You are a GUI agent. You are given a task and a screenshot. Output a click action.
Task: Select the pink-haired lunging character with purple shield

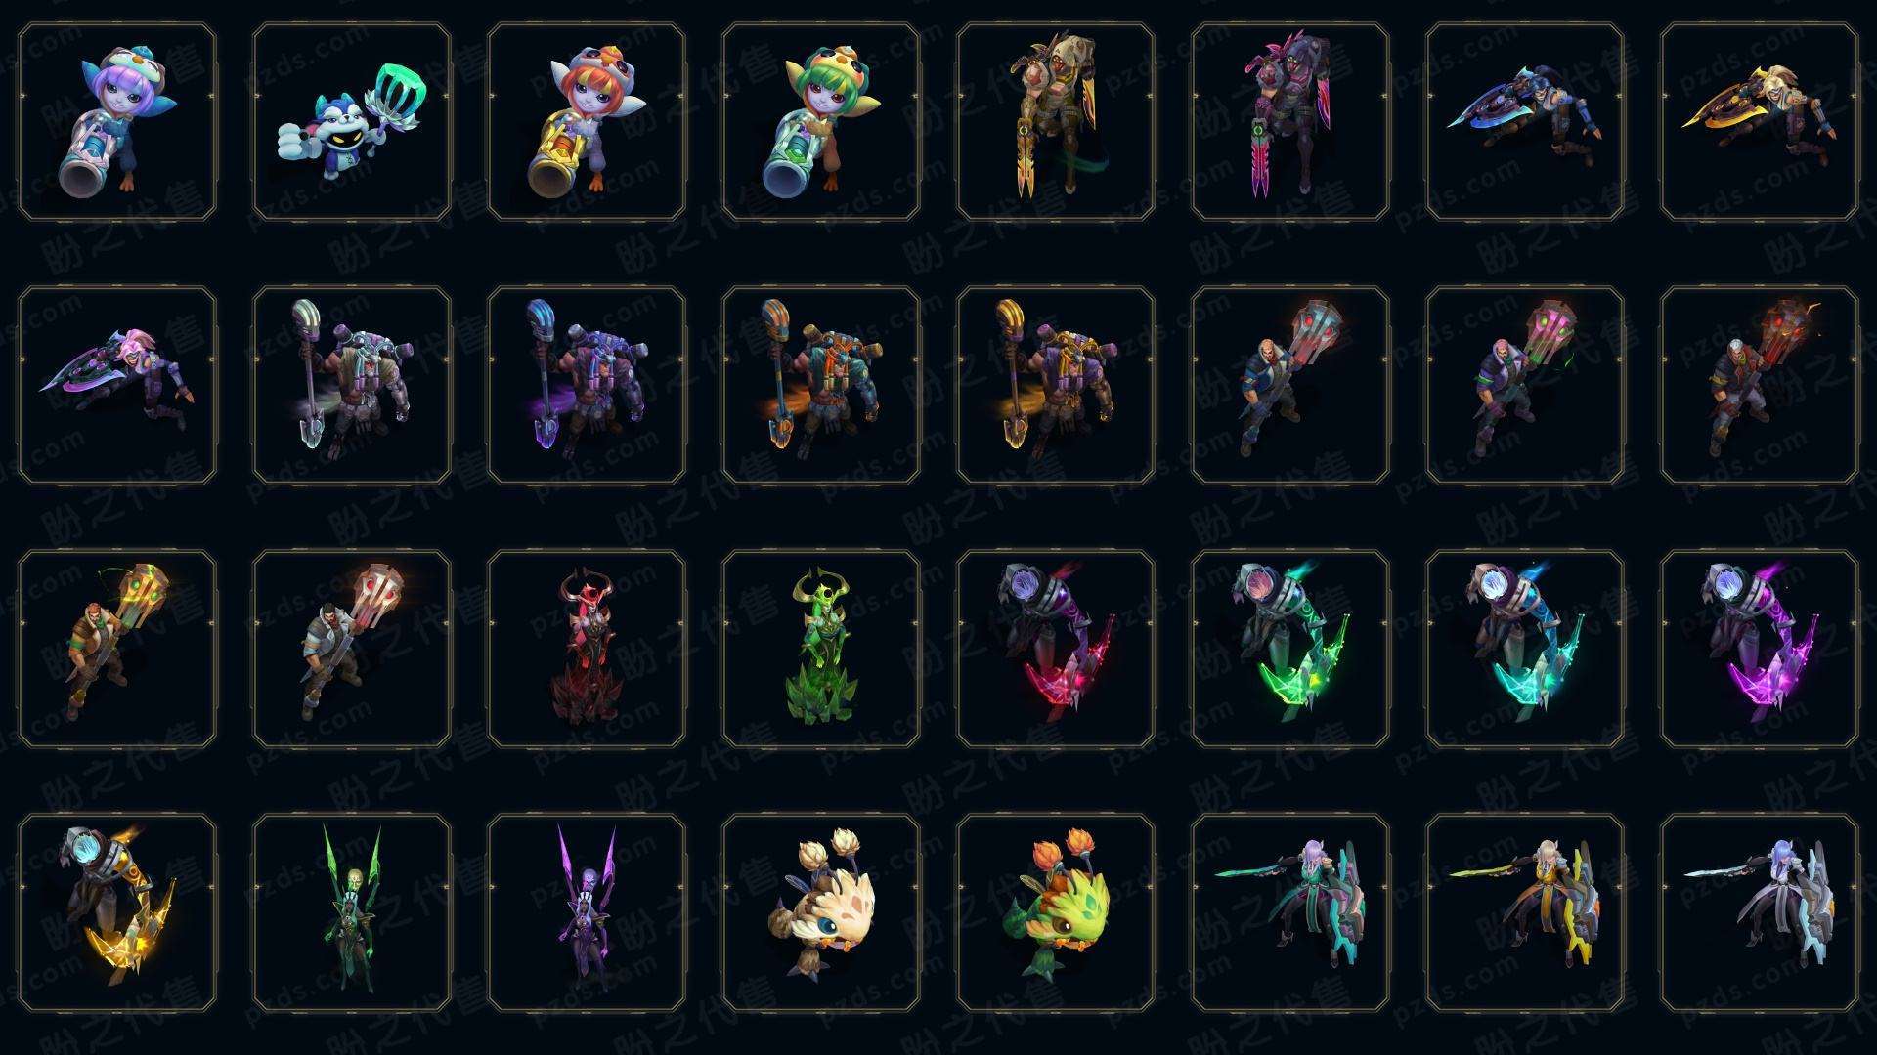pos(117,385)
